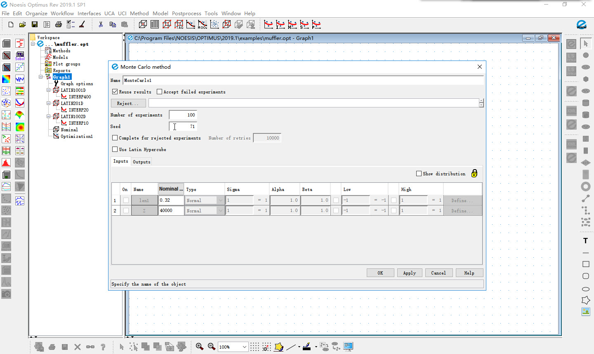Toggle the On checkbox for Z row
This screenshot has height=354, width=594.
click(126, 211)
